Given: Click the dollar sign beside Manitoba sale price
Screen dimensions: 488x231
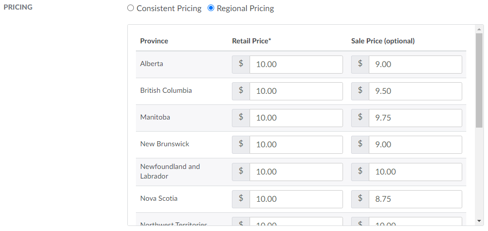Looking at the screenshot, I should pyautogui.click(x=360, y=118).
